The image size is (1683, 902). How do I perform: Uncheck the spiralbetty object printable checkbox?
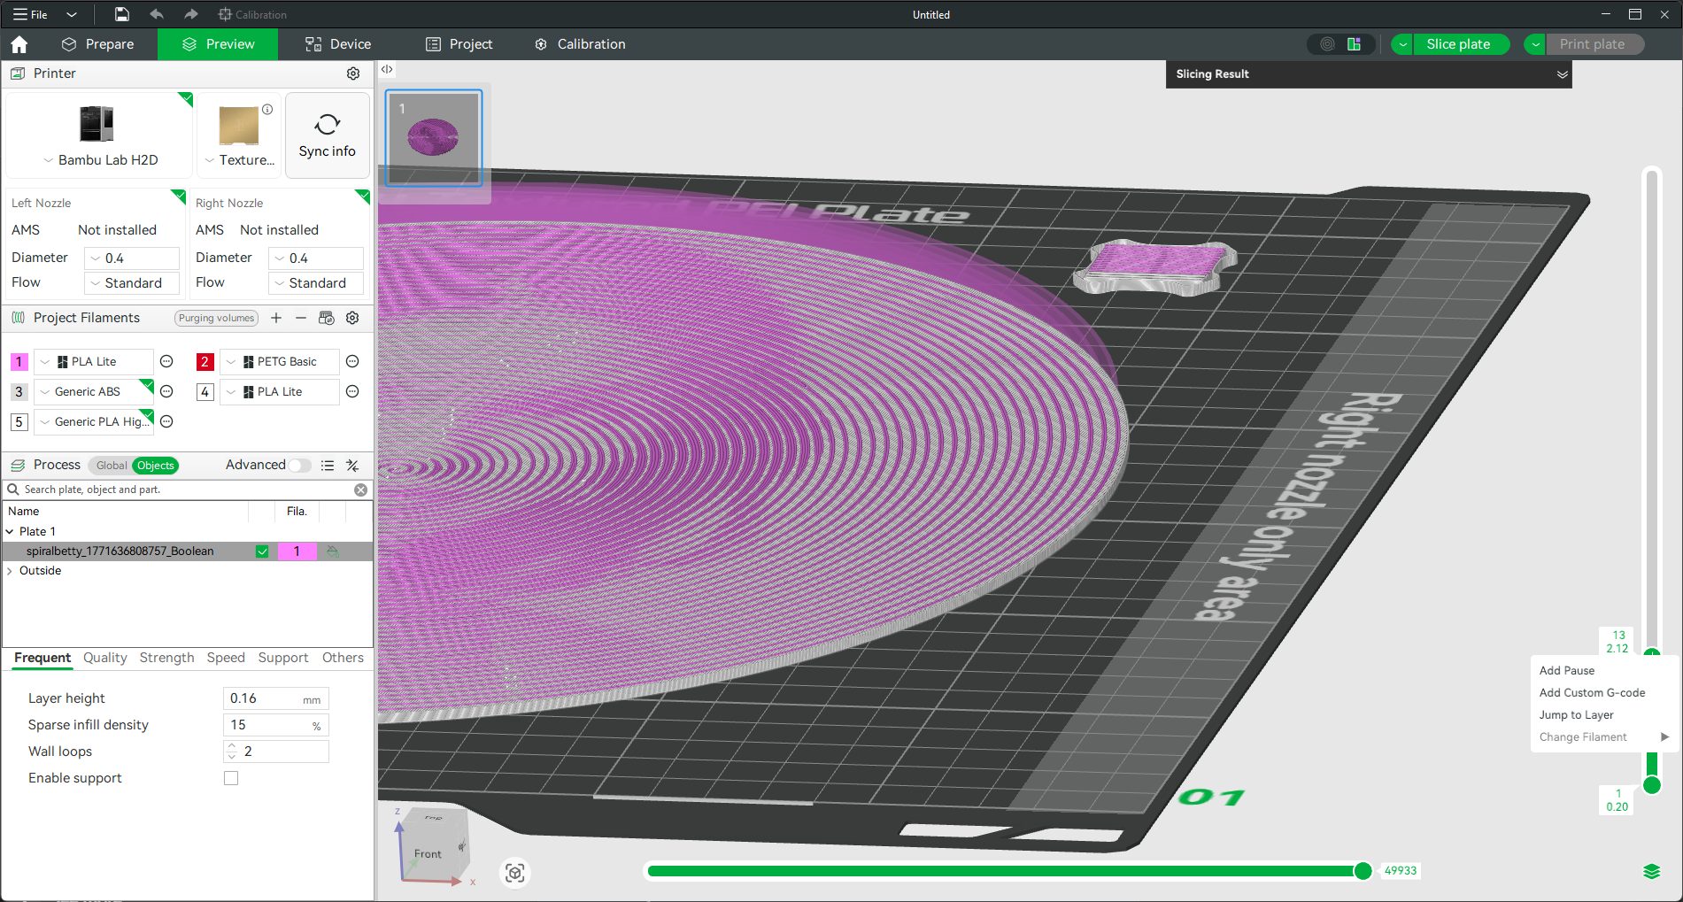[x=262, y=551]
